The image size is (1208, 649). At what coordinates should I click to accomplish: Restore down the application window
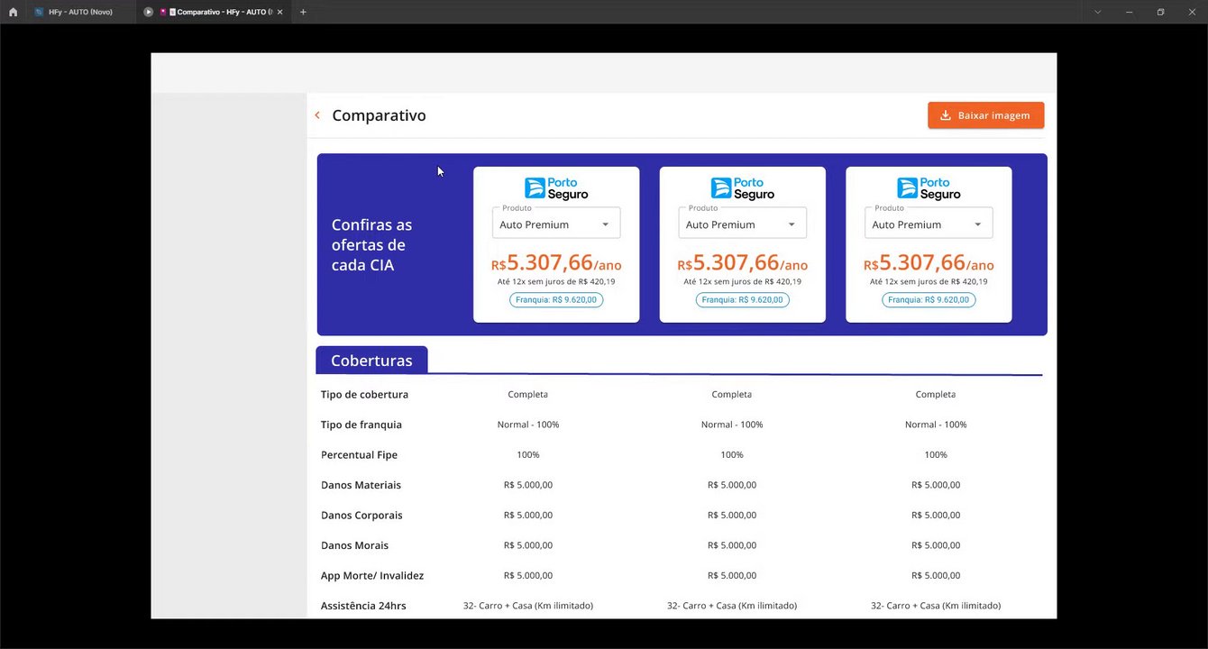pyautogui.click(x=1160, y=12)
